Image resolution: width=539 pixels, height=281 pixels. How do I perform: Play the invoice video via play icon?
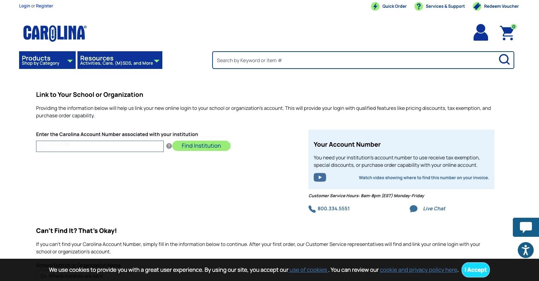pyautogui.click(x=320, y=177)
